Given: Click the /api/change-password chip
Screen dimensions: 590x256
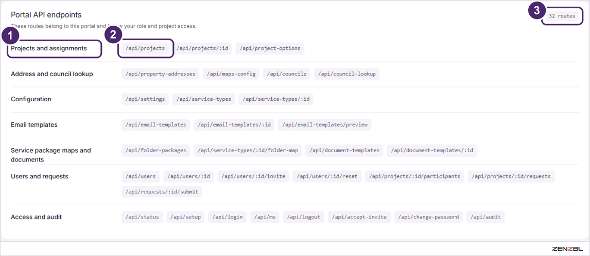Looking at the screenshot, I should pos(428,217).
